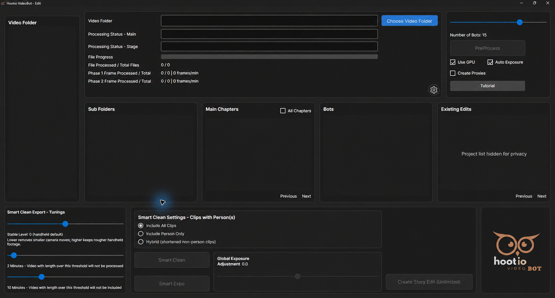Click the Smart Clean button

point(172,260)
